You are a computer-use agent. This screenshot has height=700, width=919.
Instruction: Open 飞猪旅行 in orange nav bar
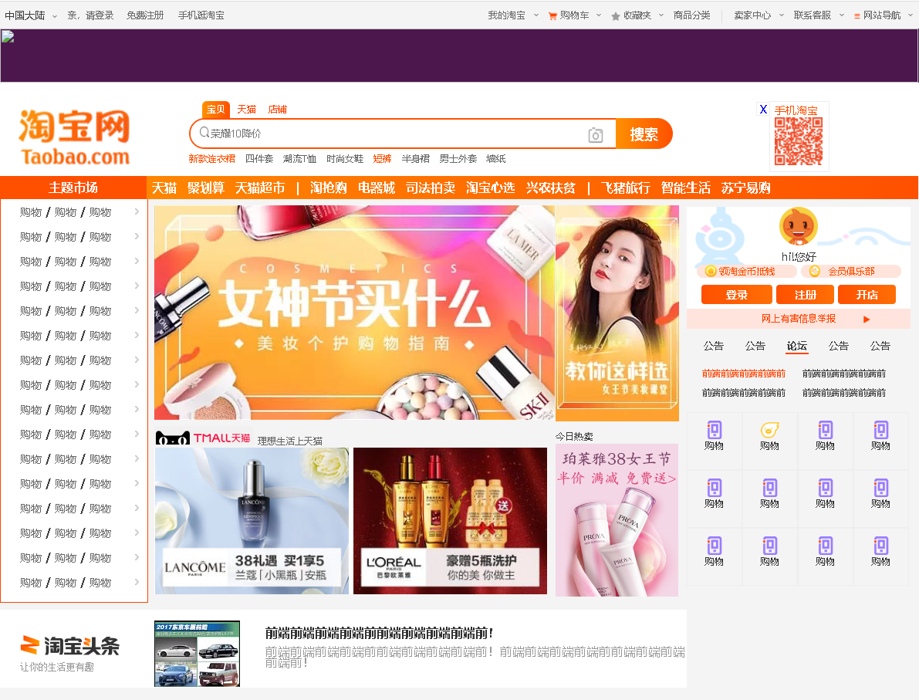pyautogui.click(x=625, y=188)
